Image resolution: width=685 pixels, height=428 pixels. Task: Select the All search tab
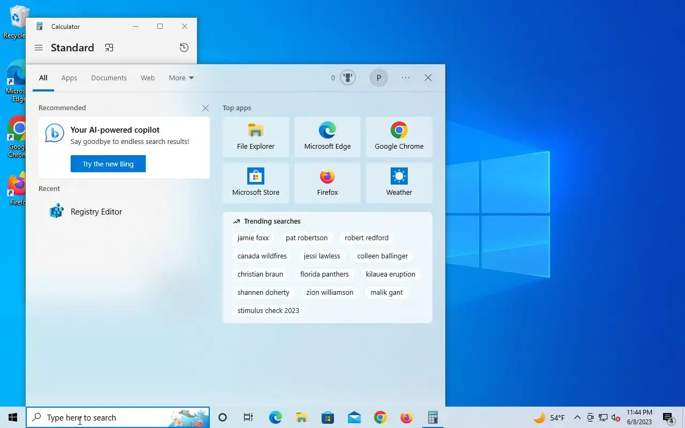43,78
